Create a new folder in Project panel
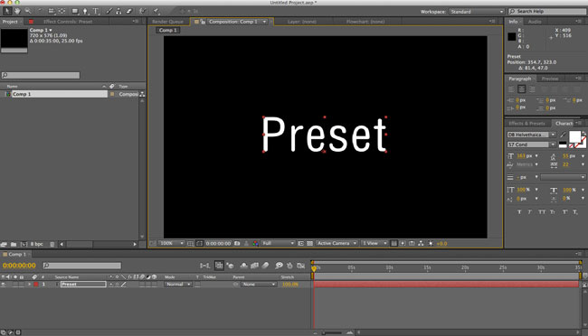The height and width of the screenshot is (336, 588). point(14,244)
